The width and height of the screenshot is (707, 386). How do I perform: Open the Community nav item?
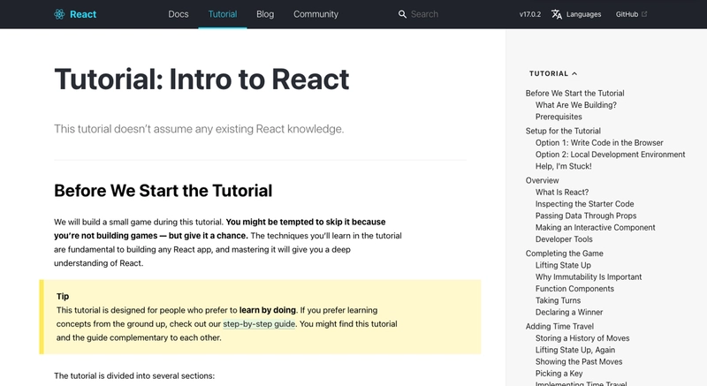[x=315, y=14]
